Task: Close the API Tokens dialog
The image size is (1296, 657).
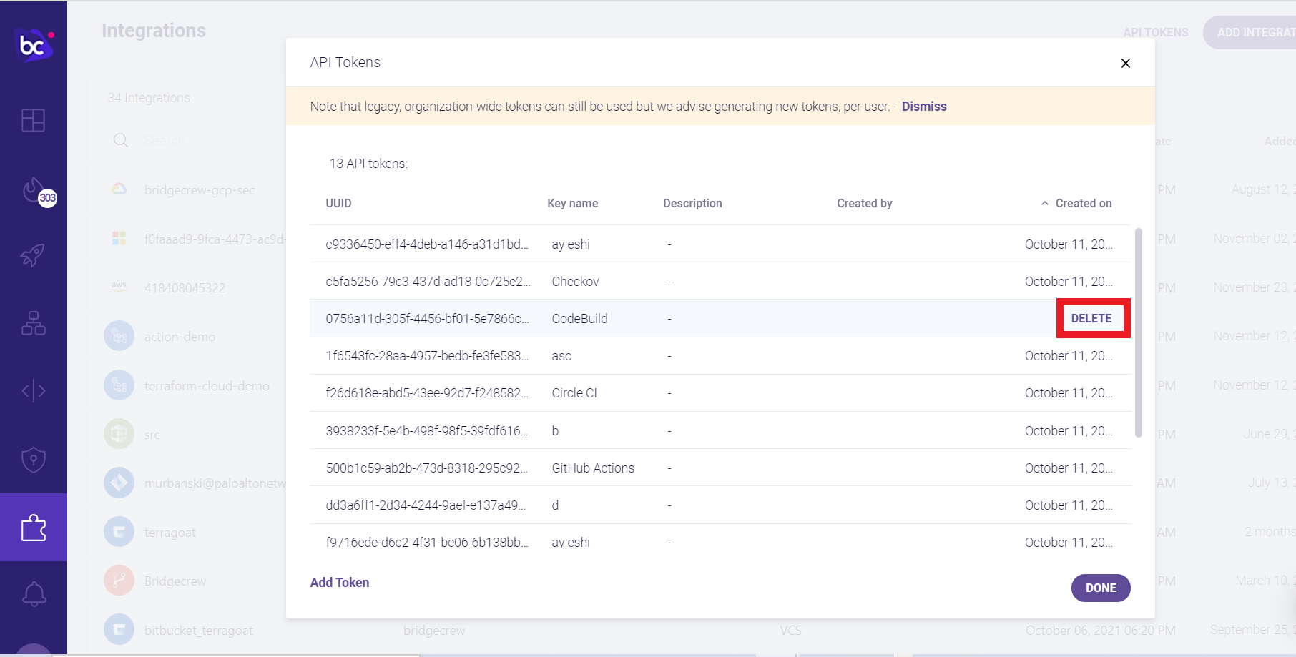Action: pyautogui.click(x=1126, y=63)
